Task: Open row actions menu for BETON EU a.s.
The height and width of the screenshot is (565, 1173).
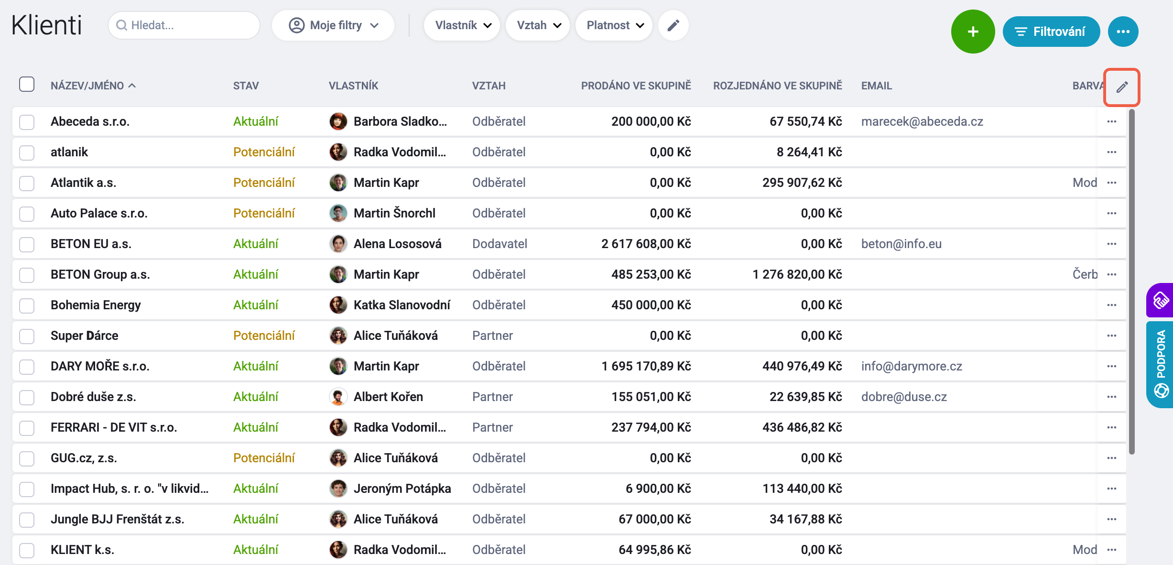Action: [1111, 244]
